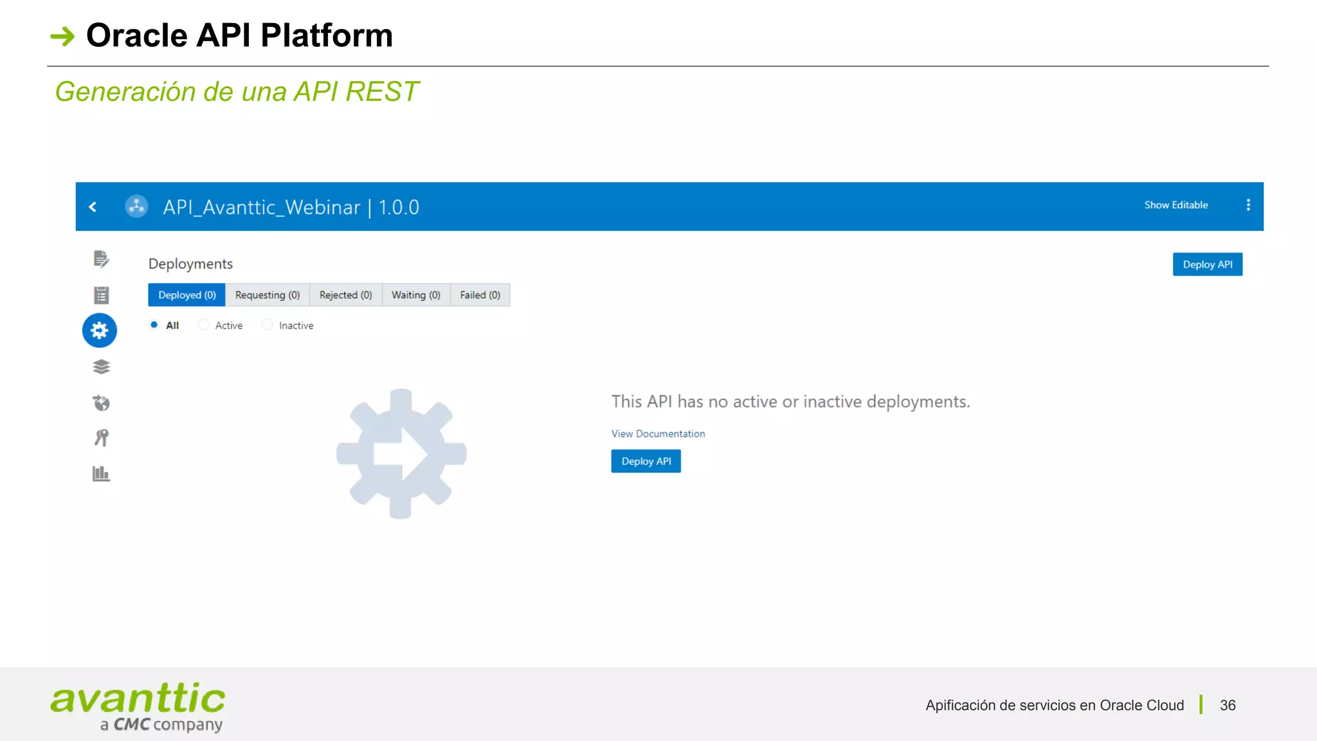Viewport: 1317px width, 741px height.
Task: Open the Publication layers sidebar icon
Action: pos(101,367)
